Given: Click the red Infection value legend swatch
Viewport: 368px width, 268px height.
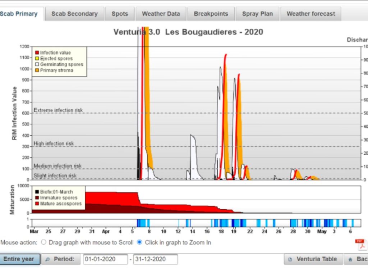Looking at the screenshot, I should [x=37, y=53].
